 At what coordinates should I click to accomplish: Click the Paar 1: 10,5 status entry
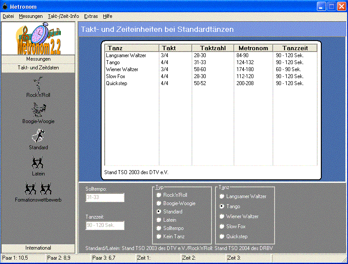tap(23, 258)
